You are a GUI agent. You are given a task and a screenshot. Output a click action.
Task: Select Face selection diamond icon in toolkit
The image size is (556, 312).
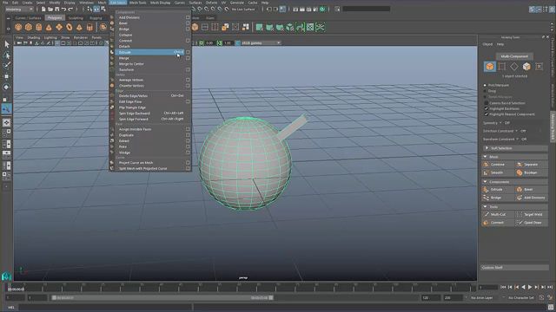pyautogui.click(x=514, y=67)
